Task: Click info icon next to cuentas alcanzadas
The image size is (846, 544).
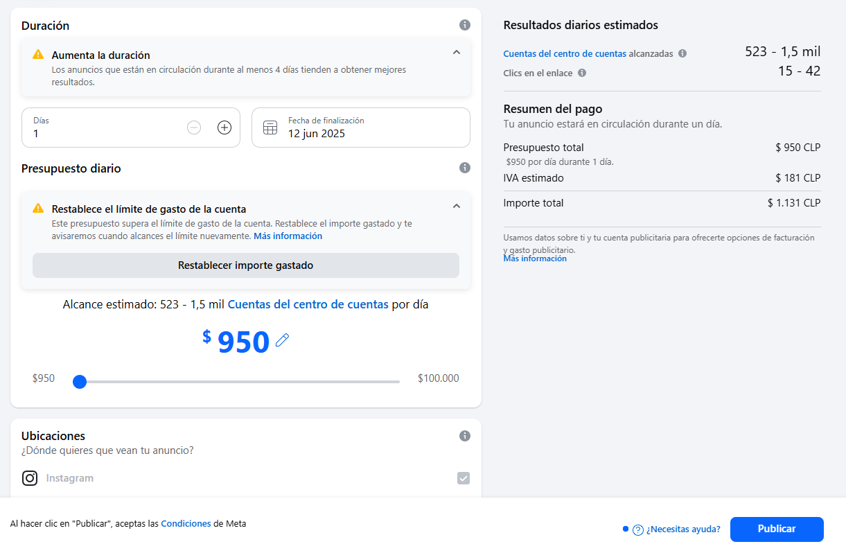Action: tap(682, 53)
